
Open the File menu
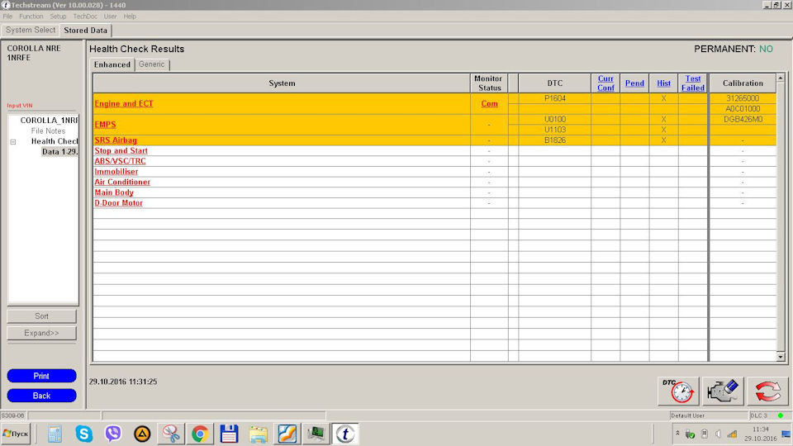click(x=7, y=17)
